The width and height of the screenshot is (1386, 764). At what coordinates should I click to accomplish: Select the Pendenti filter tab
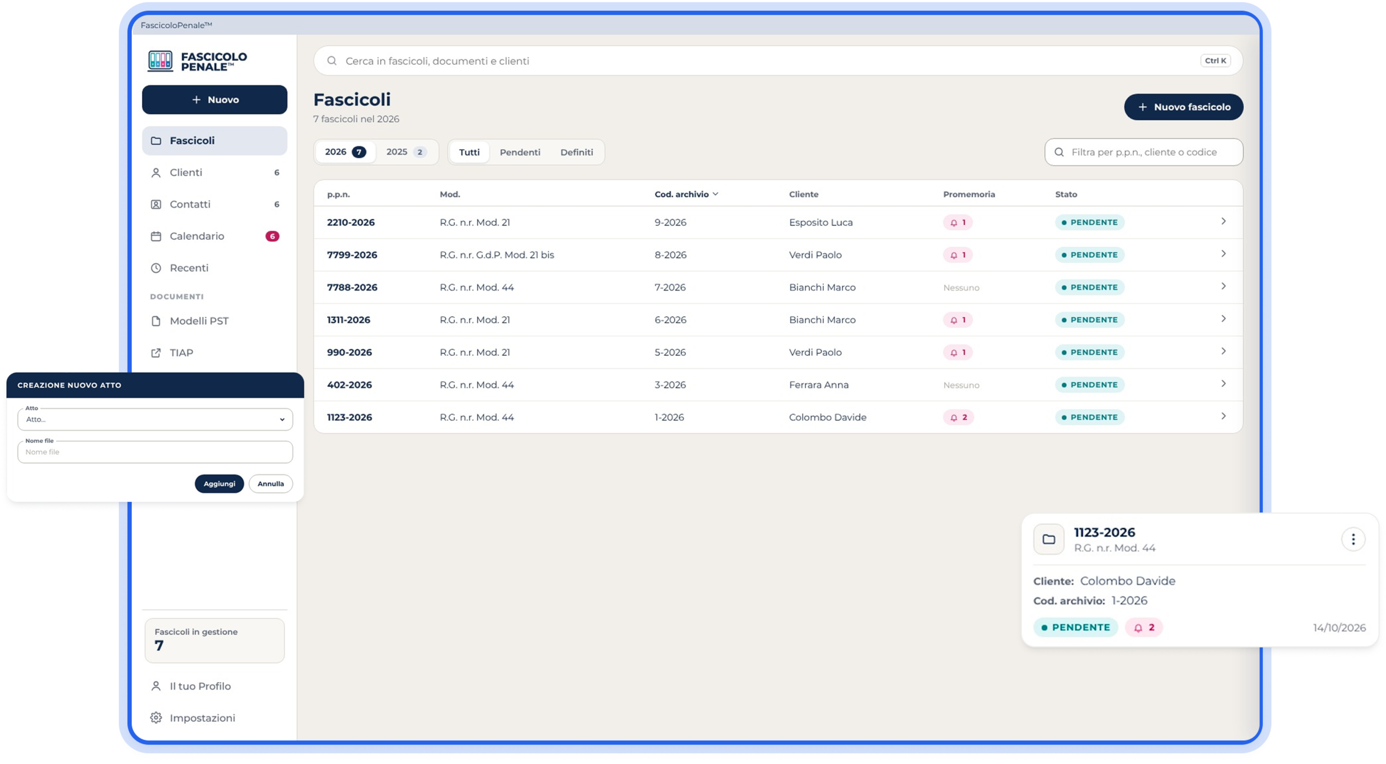(x=520, y=152)
